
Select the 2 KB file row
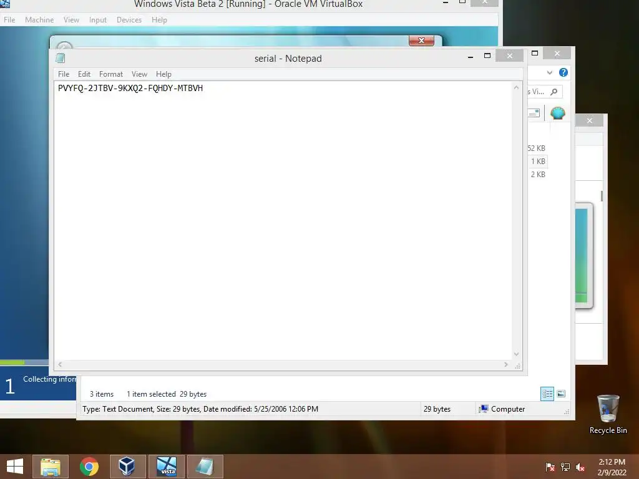click(538, 175)
